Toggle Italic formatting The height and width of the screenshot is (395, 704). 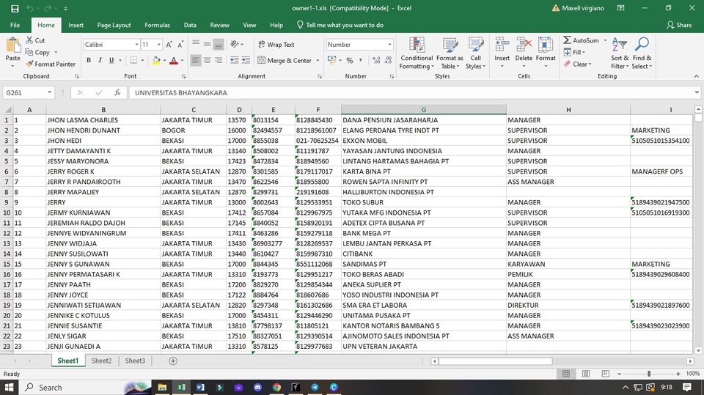pos(100,61)
